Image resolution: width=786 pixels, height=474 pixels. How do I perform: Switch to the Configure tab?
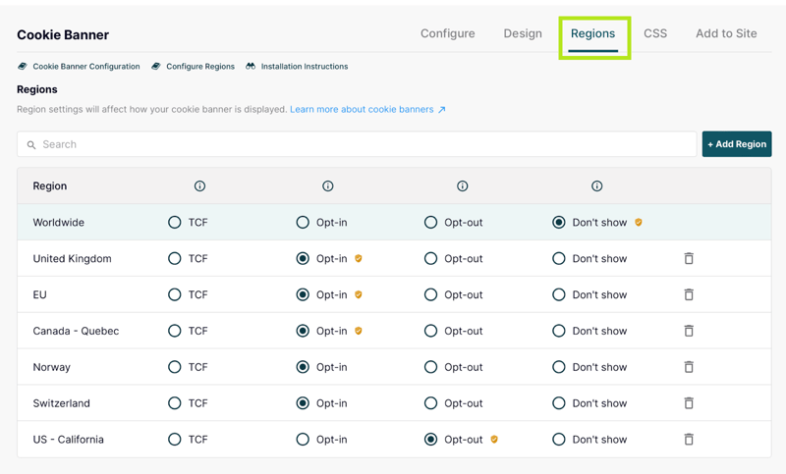(447, 33)
